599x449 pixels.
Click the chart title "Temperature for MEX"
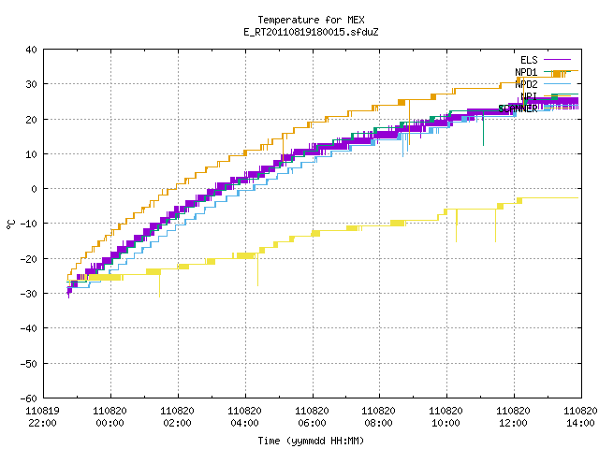coord(311,20)
